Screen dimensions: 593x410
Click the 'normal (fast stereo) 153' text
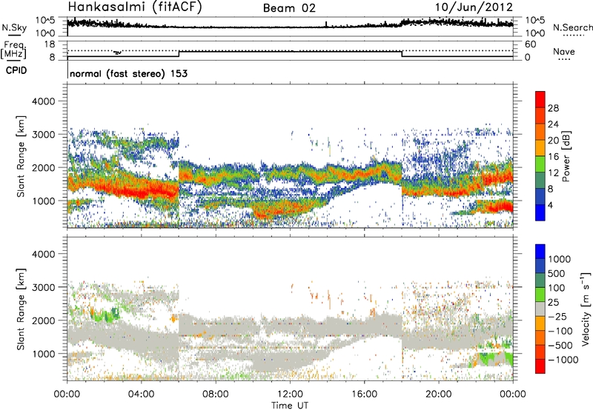128,73
